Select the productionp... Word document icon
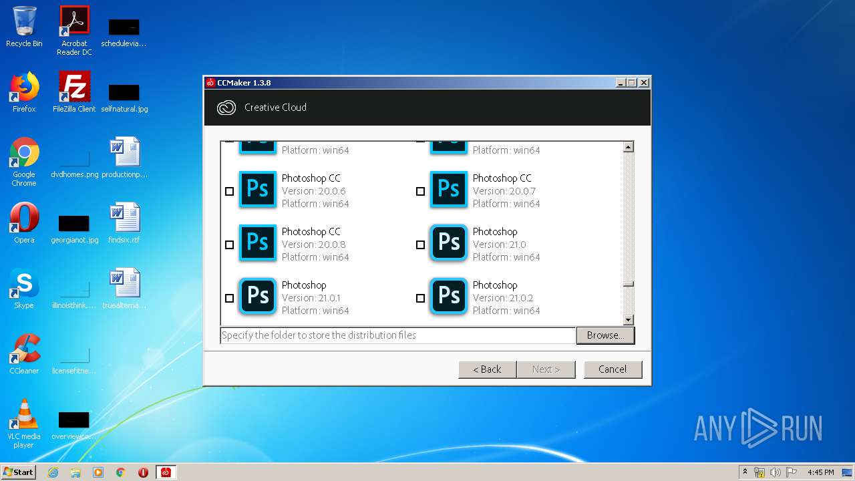Screen dimensions: 855x481 coord(124,158)
